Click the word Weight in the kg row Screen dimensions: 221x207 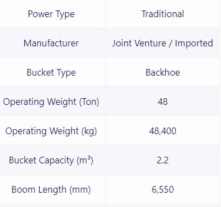click(64, 131)
